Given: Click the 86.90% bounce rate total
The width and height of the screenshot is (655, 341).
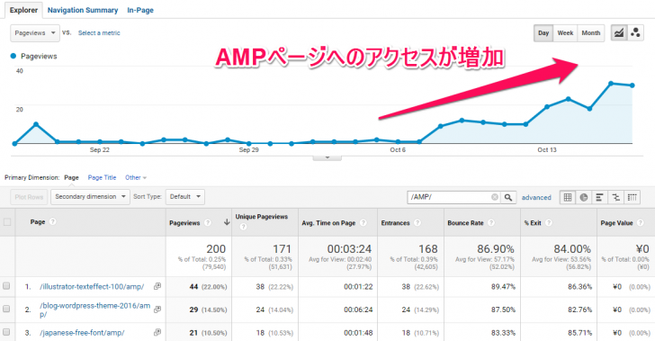Looking at the screenshot, I should pos(496,249).
